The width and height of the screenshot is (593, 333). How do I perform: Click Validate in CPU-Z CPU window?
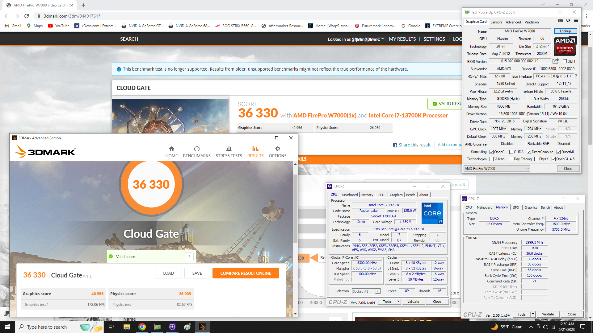tap(413, 302)
